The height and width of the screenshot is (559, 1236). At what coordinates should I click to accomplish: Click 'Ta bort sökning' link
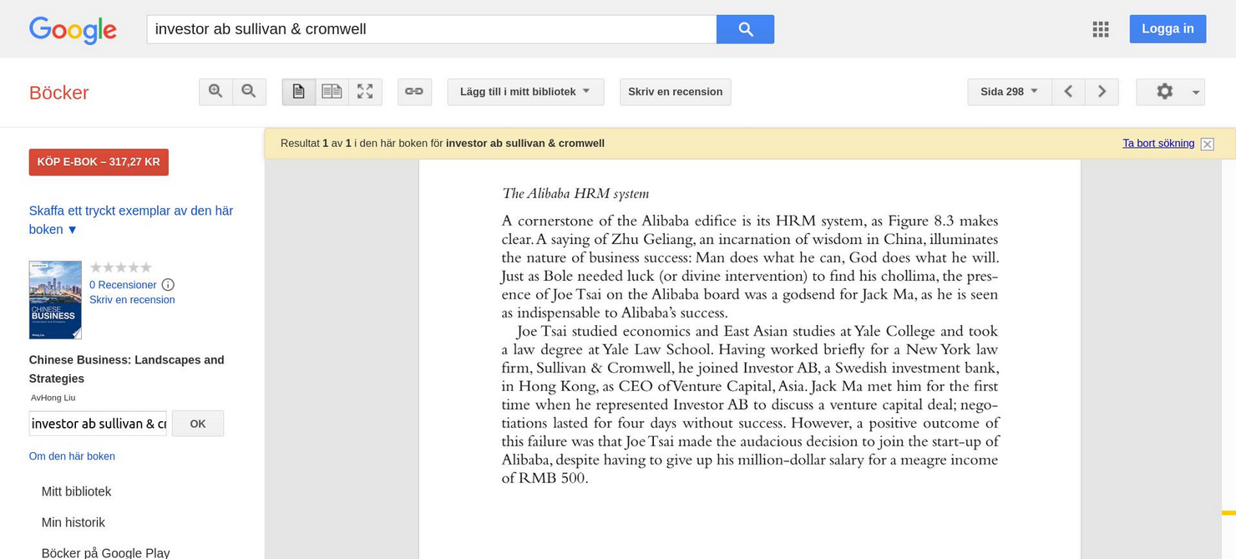(x=1157, y=144)
